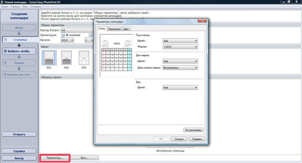Select layout thumbnail 003

[84, 58]
